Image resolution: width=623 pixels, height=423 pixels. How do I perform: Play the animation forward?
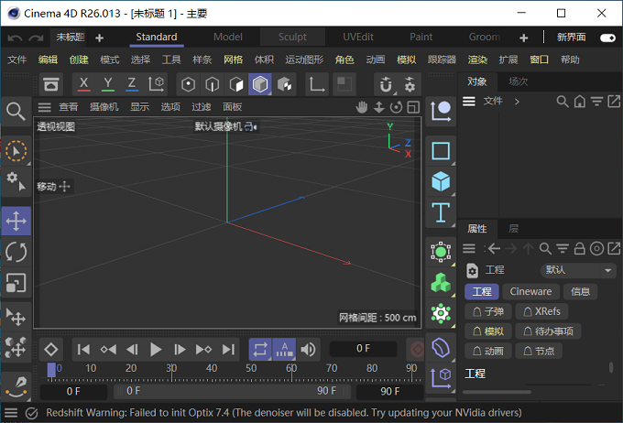coord(156,350)
